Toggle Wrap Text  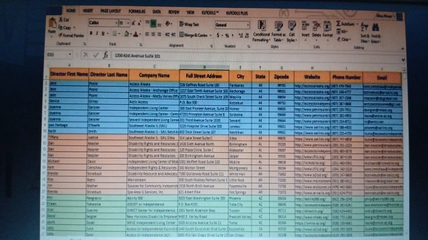(x=189, y=24)
